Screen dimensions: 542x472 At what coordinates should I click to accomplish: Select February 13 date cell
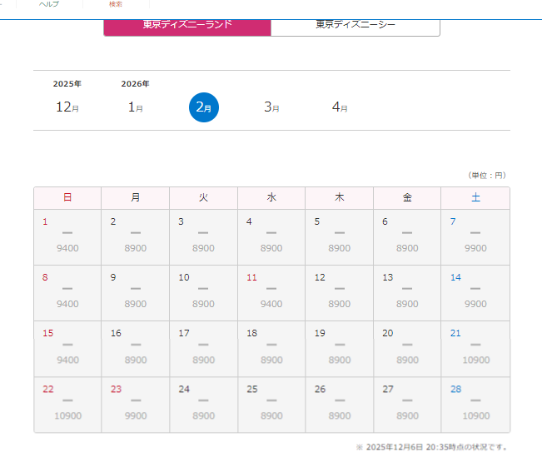click(407, 293)
